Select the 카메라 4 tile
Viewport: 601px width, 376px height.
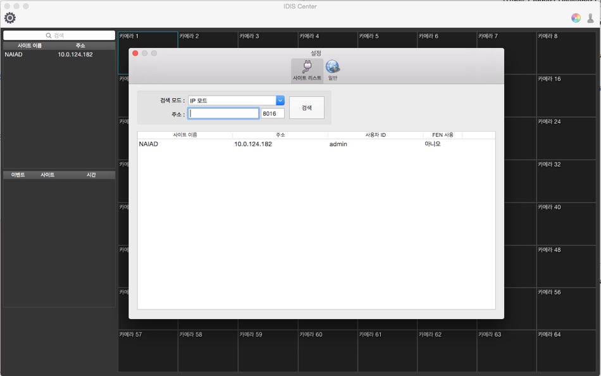327,40
